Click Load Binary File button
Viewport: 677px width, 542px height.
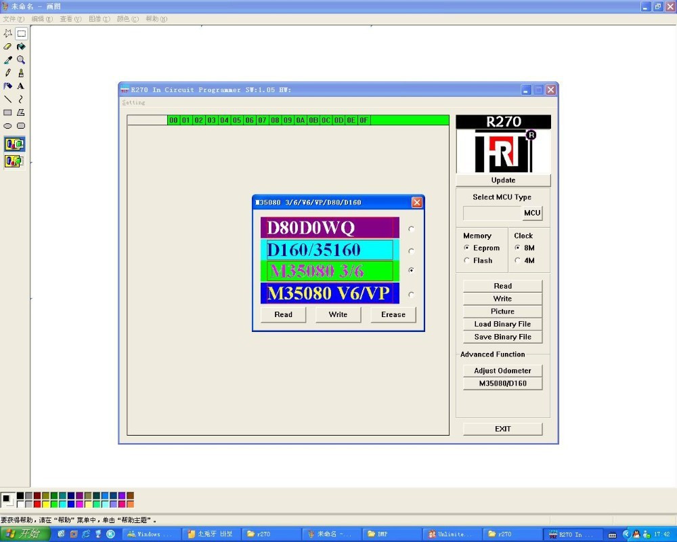tap(502, 324)
